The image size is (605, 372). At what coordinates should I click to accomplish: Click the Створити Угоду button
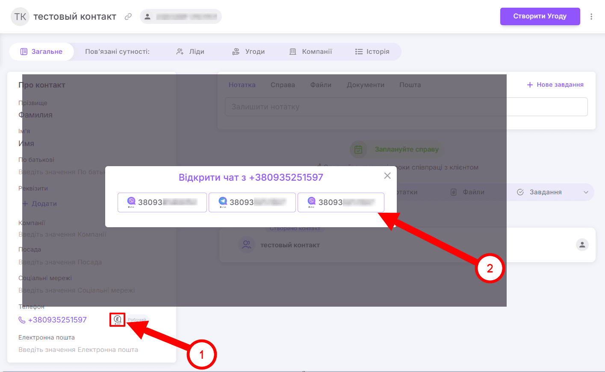[540, 16]
